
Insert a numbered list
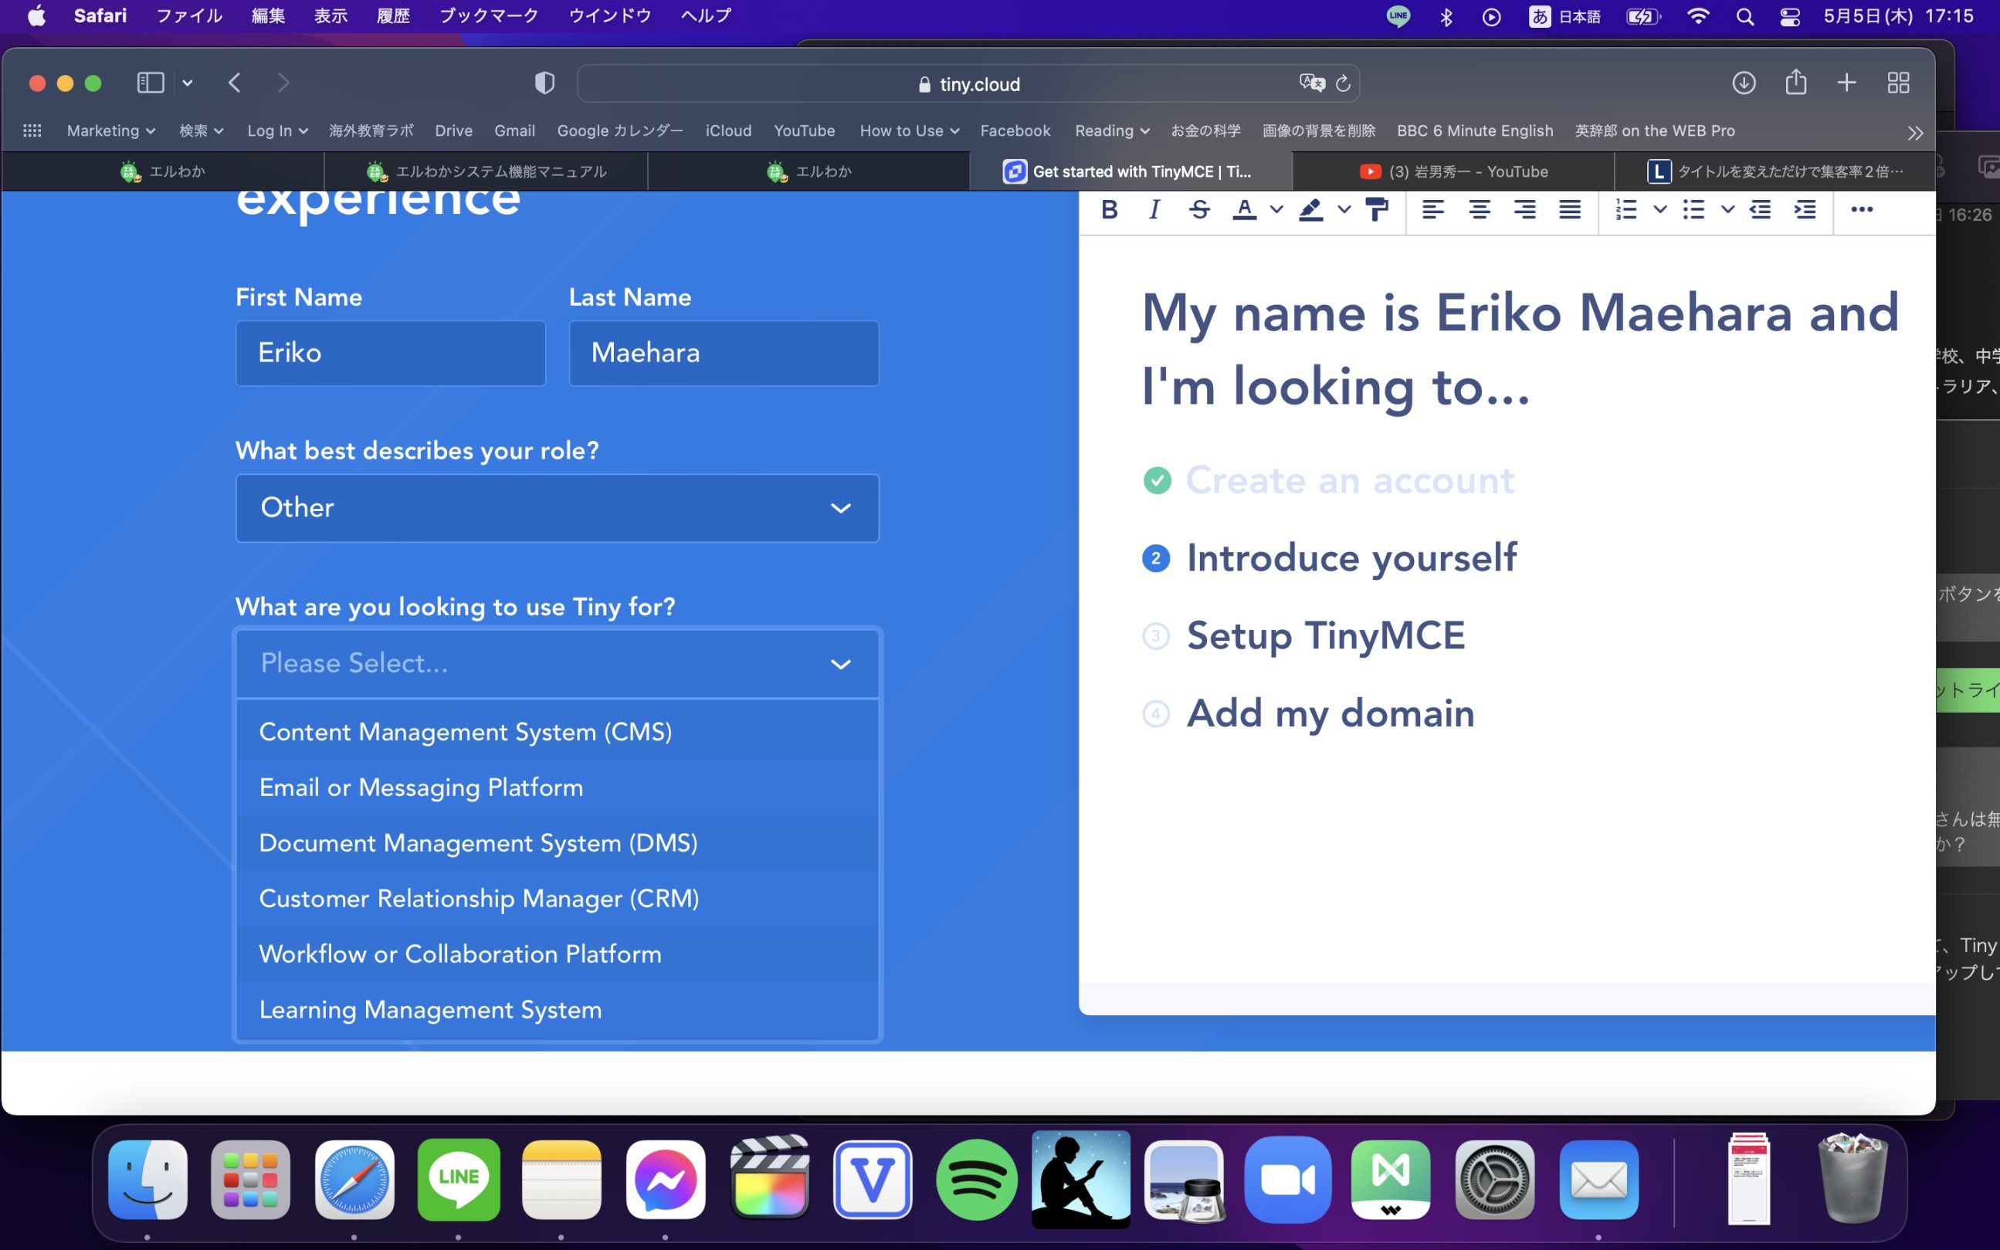coord(1626,210)
